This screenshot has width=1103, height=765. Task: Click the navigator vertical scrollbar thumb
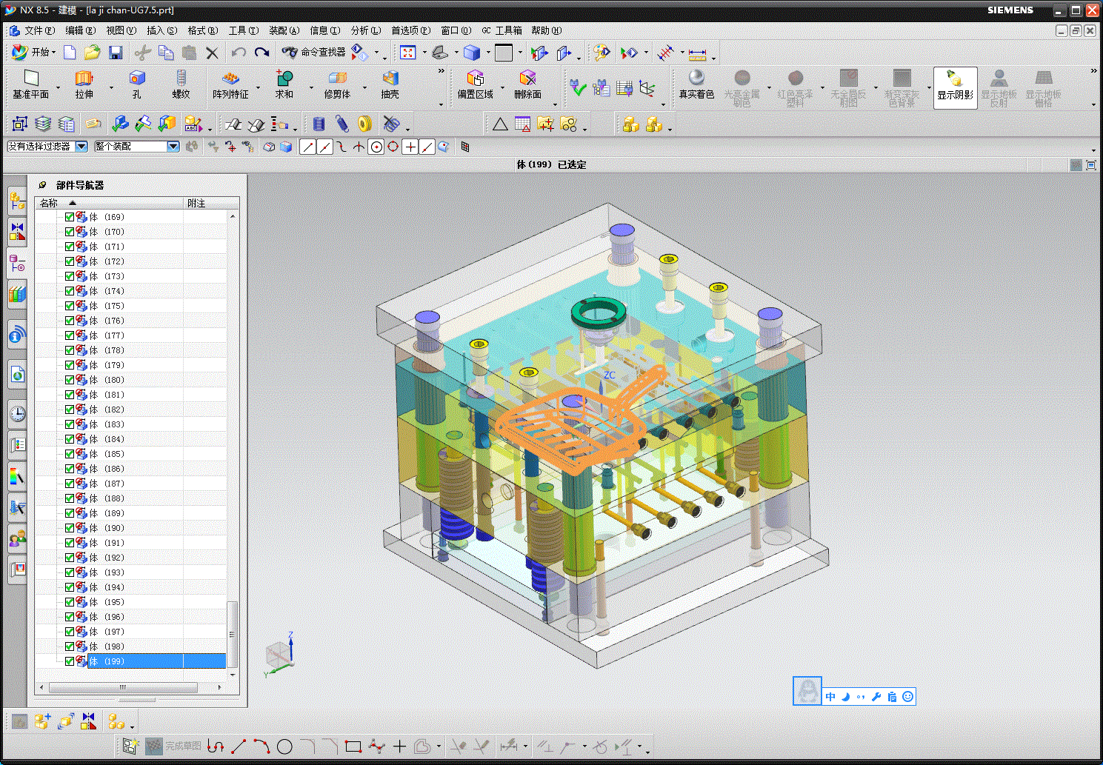[x=232, y=634]
